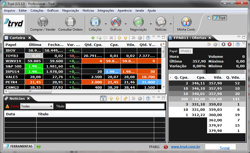
Task: Click the Notícias newspaper toolbar icon
Action: click(161, 22)
